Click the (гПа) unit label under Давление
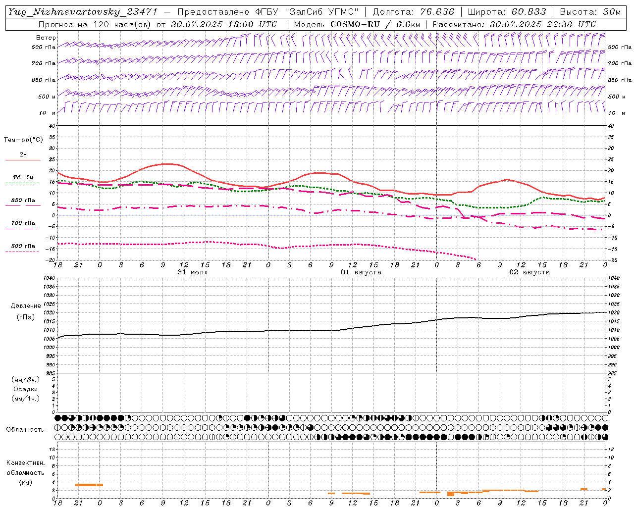 point(26,317)
